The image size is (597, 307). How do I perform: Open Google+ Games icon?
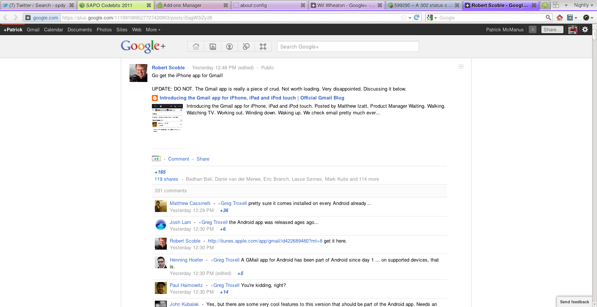point(263,47)
